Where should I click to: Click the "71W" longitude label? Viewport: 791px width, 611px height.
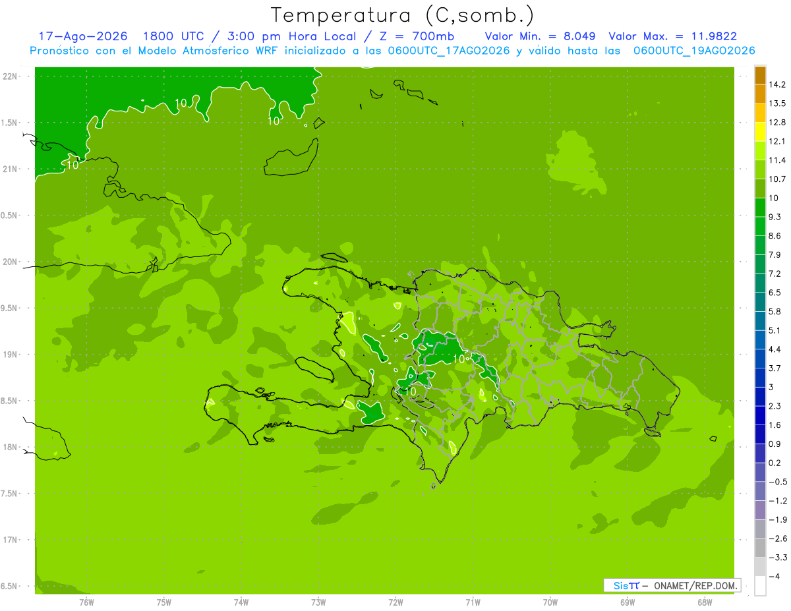tap(473, 602)
